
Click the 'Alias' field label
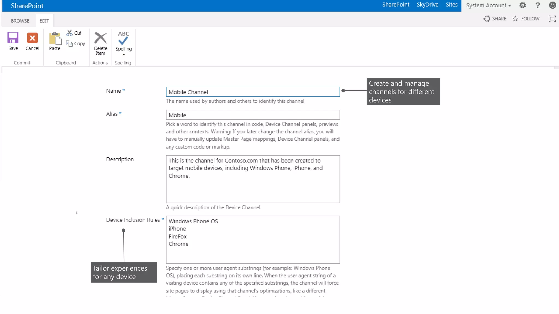point(112,114)
